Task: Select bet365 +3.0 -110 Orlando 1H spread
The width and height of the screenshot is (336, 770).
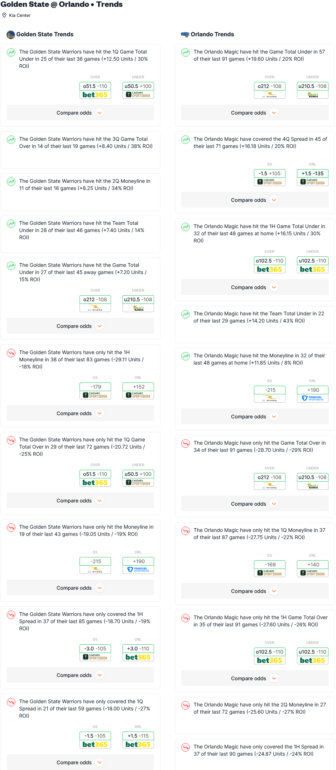Action: (138, 653)
